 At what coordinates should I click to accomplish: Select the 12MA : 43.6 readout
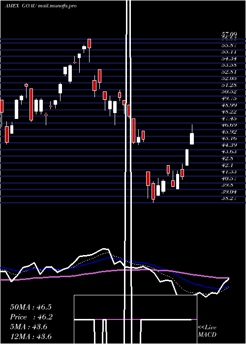[x=31, y=337]
